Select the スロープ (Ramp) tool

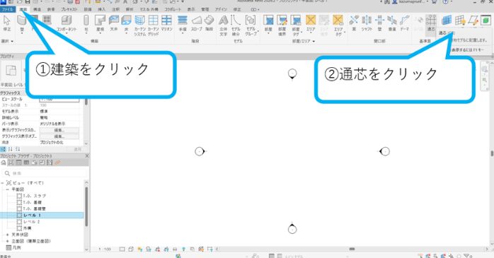pyautogui.click(x=197, y=23)
